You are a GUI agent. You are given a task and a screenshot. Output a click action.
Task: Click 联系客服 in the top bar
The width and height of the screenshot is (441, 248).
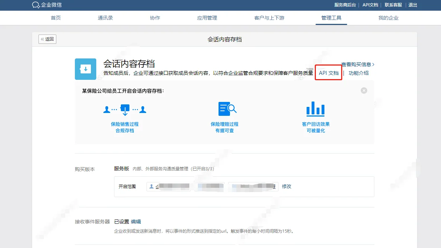tap(393, 5)
